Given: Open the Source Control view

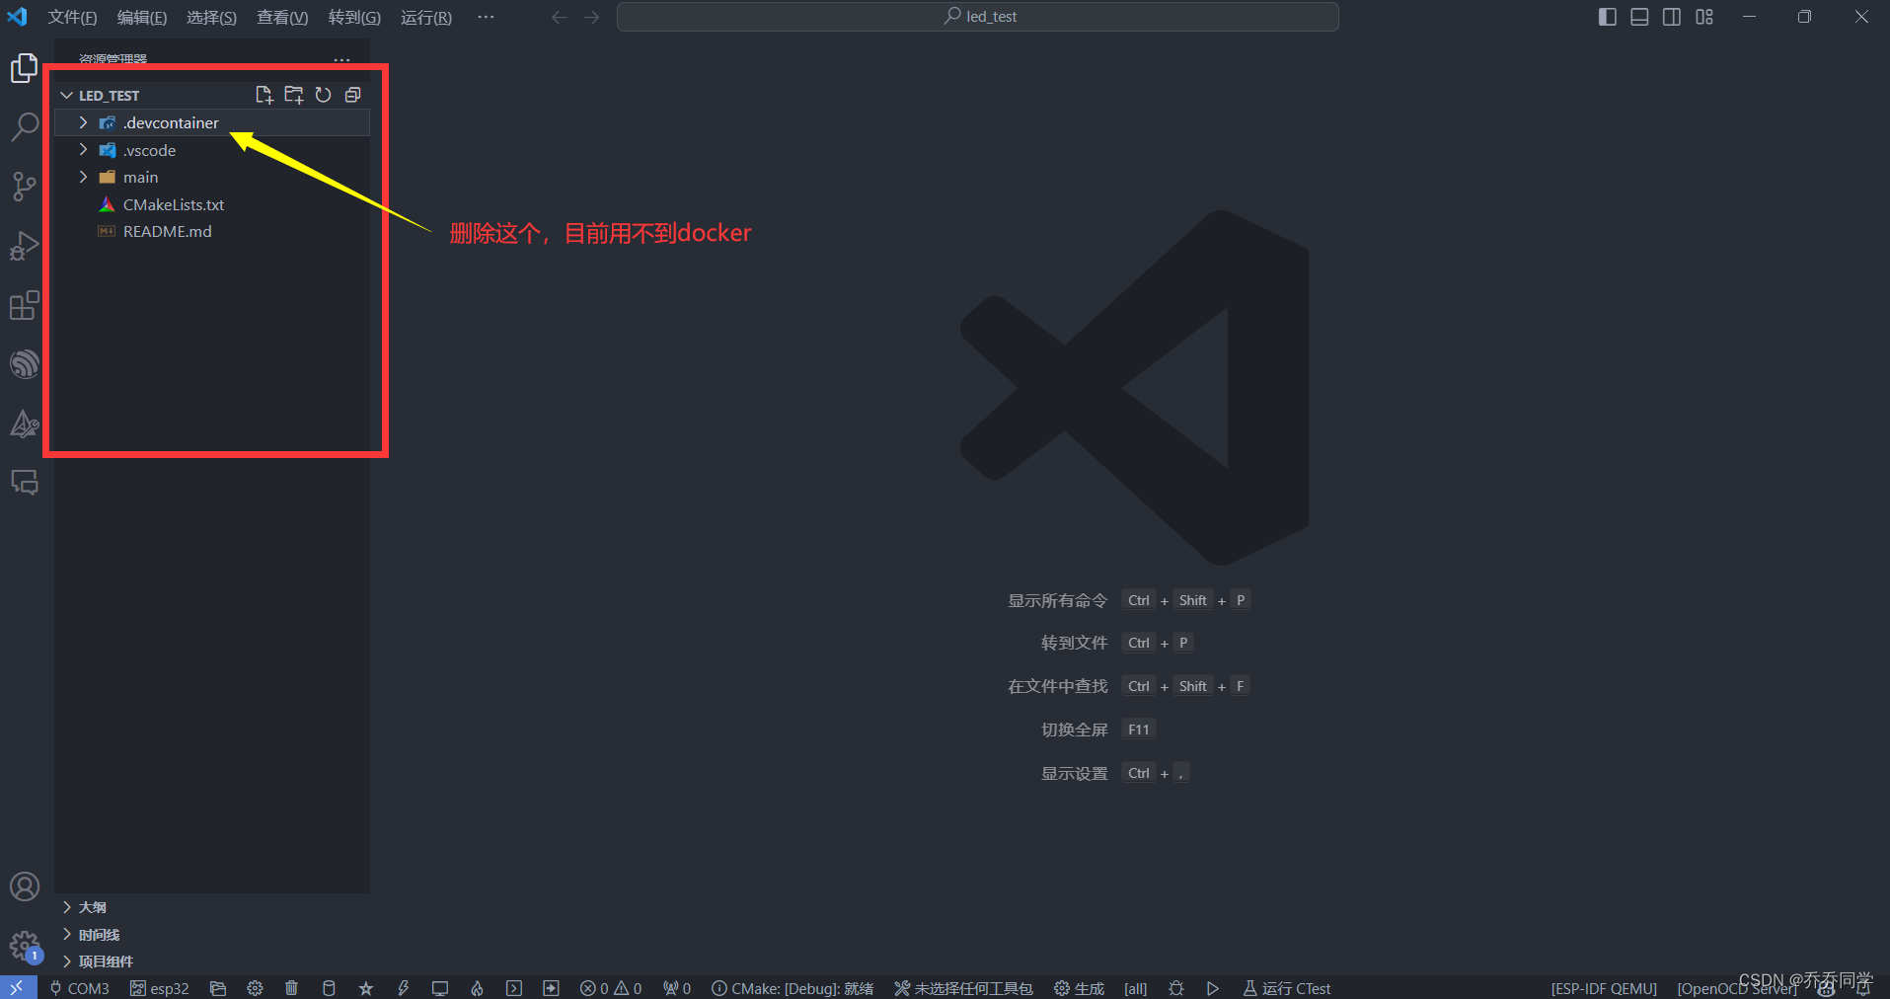Looking at the screenshot, I should [24, 187].
